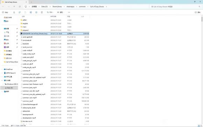
Task: Switch to details view via status bar icon
Action: point(199,126)
